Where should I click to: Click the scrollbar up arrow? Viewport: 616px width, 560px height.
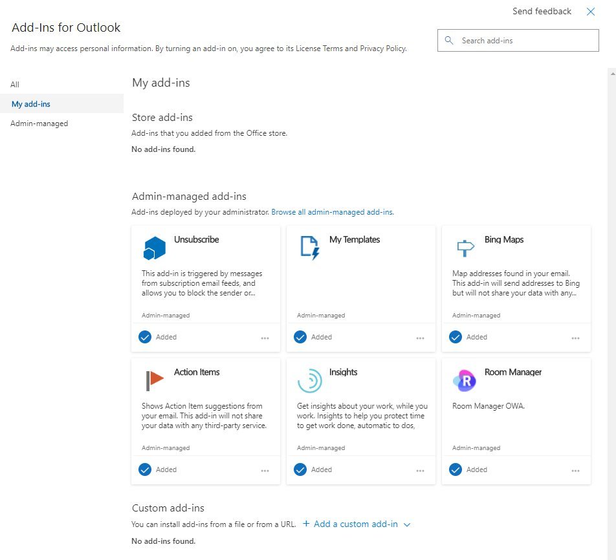(x=613, y=74)
